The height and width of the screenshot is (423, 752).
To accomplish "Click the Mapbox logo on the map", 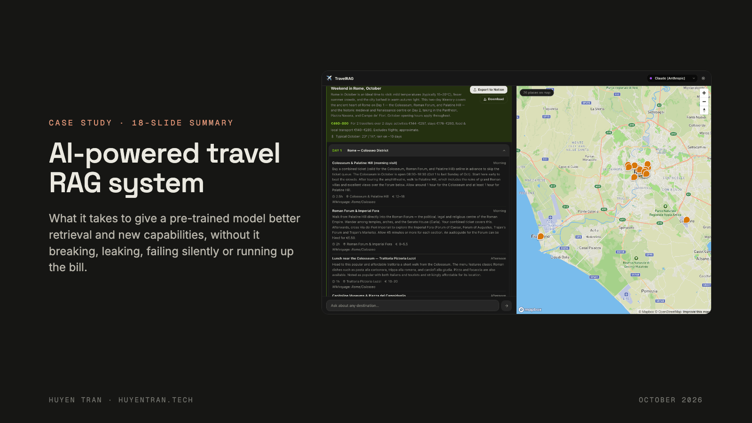I will (x=530, y=310).
